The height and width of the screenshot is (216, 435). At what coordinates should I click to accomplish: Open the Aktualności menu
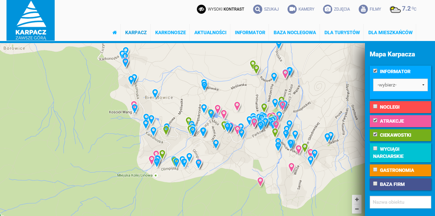pyautogui.click(x=210, y=32)
